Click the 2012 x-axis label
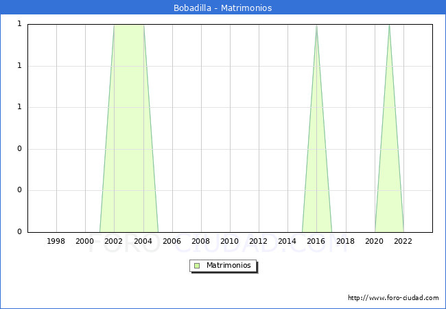The width and height of the screenshot is (446, 309). pos(258,241)
